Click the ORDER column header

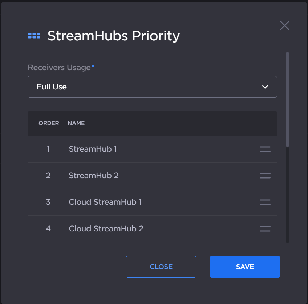coord(49,123)
